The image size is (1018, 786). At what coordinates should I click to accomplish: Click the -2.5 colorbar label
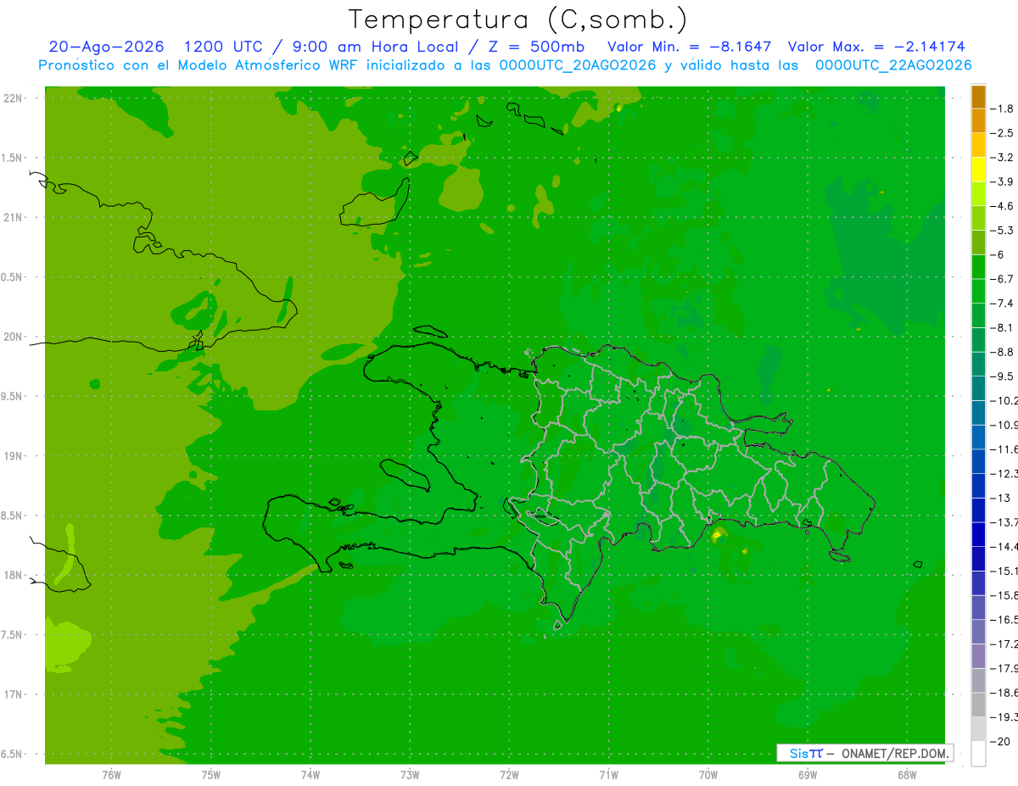pos(1004,133)
